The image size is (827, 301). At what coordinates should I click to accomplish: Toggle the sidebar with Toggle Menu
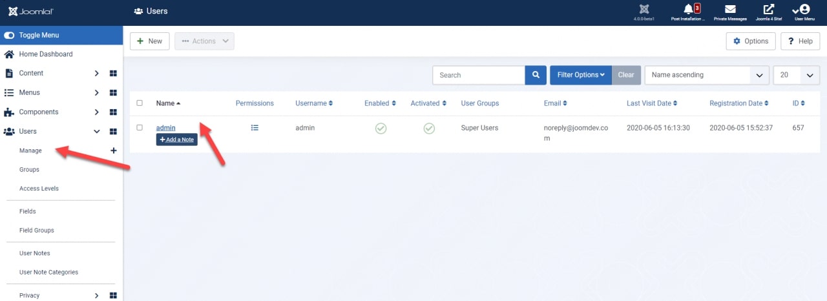39,35
